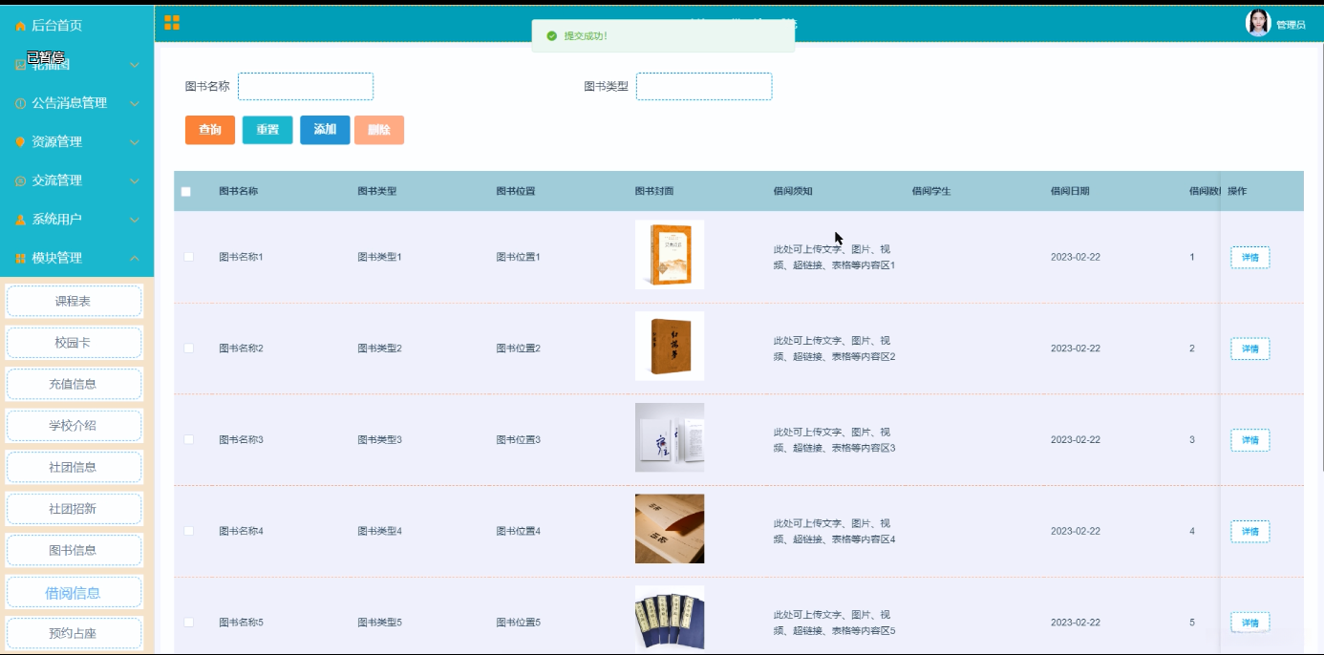Image resolution: width=1324 pixels, height=655 pixels.
Task: Click the cell 图书类型1
Action: pos(380,257)
